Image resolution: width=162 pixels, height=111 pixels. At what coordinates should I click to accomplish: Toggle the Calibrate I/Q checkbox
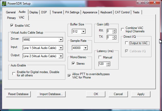tap(127, 51)
